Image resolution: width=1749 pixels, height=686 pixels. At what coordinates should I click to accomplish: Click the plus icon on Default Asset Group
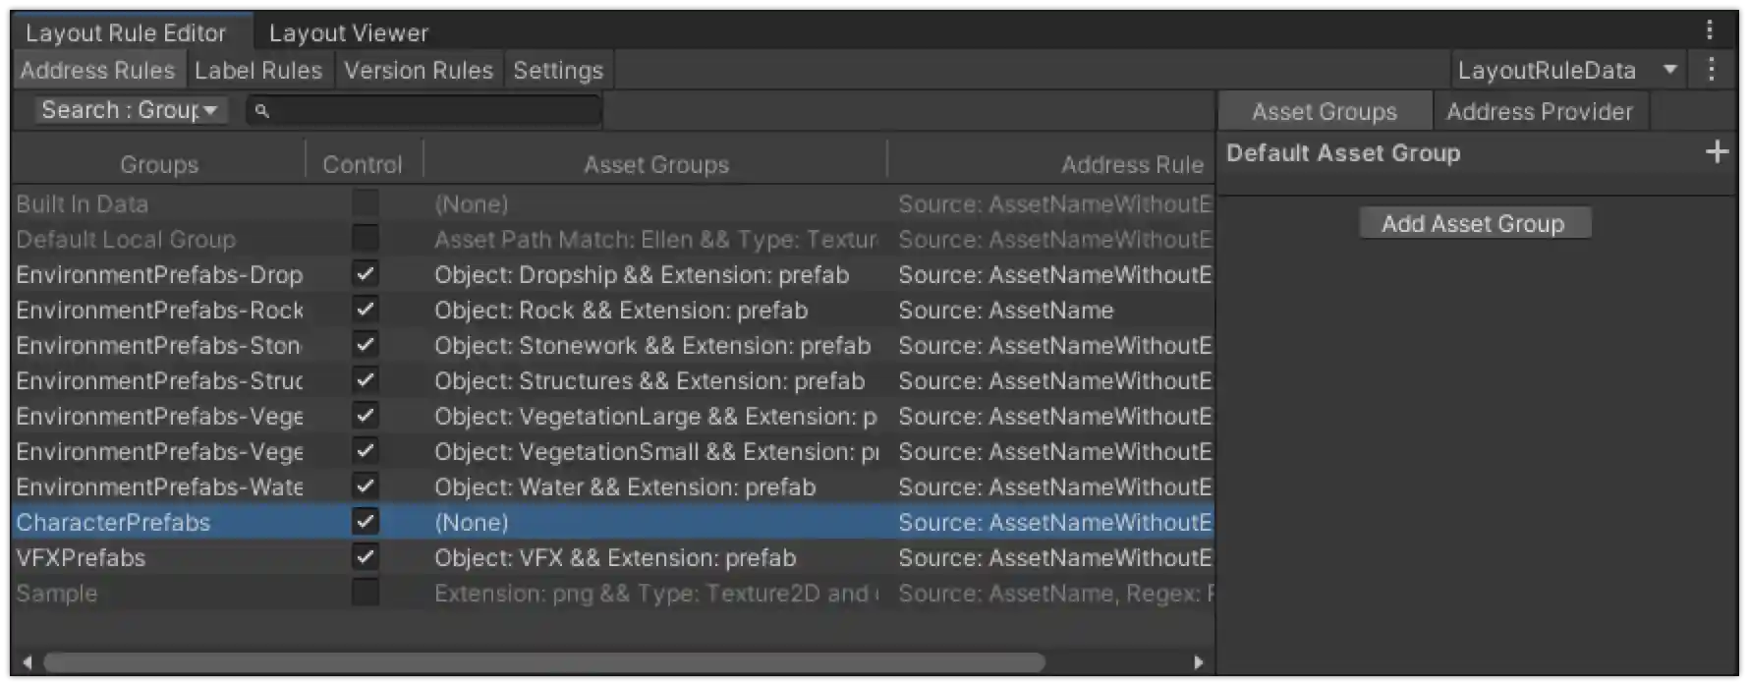pos(1718,151)
